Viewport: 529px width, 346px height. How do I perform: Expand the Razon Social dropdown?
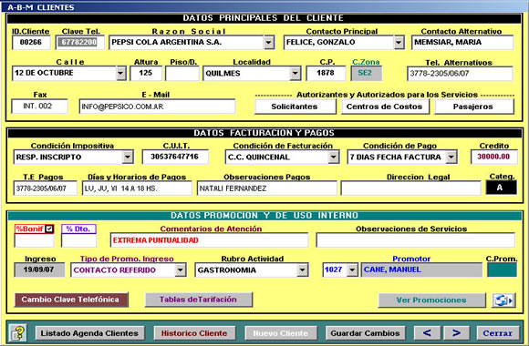coord(268,43)
